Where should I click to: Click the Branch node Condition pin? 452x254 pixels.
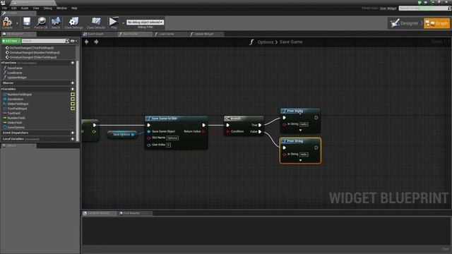228,132
